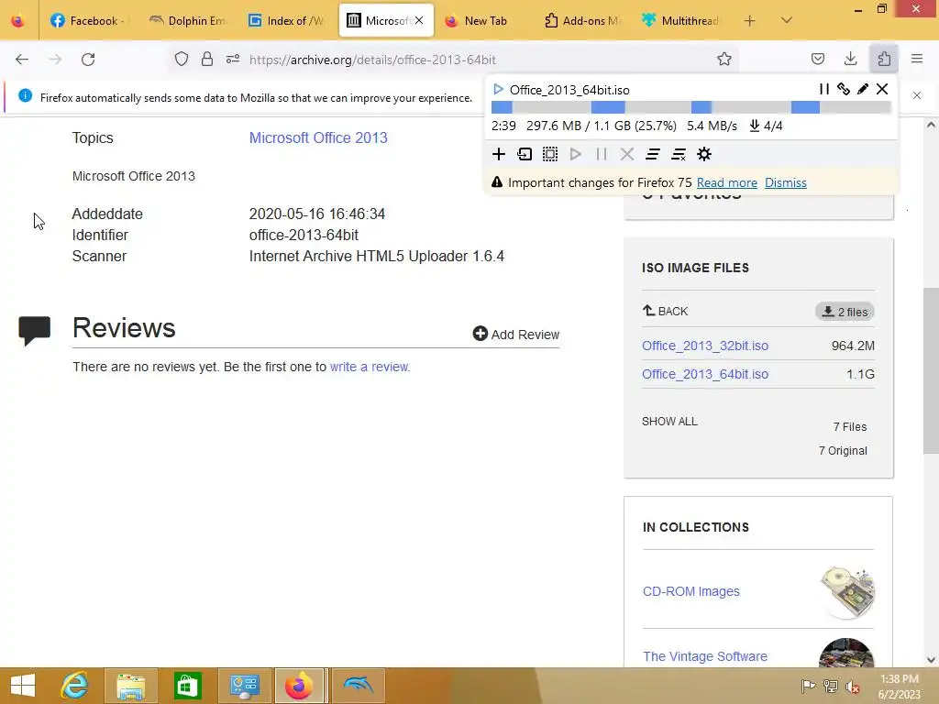This screenshot has height=704, width=939.
Task: Open the Windows Start button
Action: click(x=23, y=686)
